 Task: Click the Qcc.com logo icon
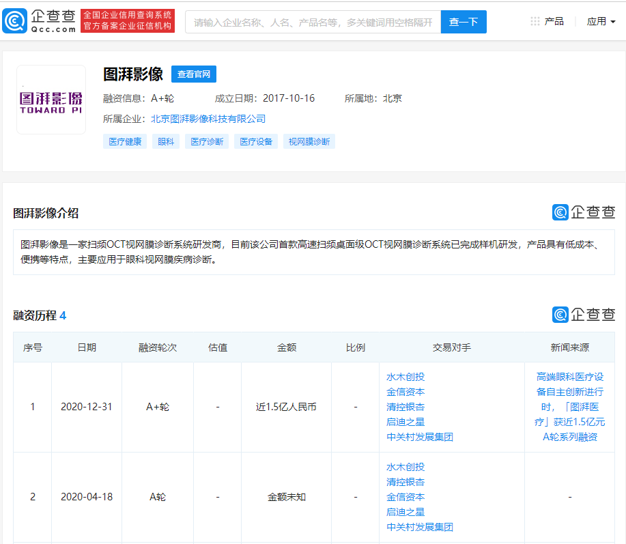(15, 21)
